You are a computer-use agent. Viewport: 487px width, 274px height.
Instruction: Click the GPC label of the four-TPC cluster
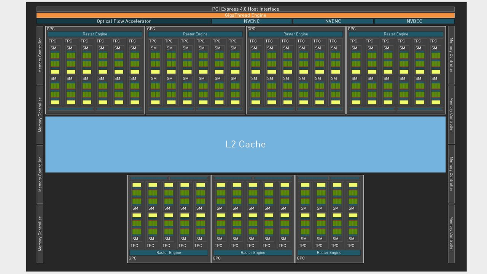(301, 258)
